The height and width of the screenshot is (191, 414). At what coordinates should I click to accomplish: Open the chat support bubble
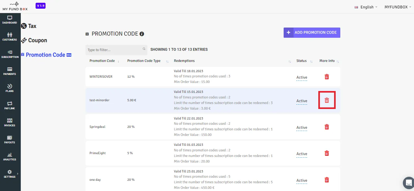click(409, 183)
